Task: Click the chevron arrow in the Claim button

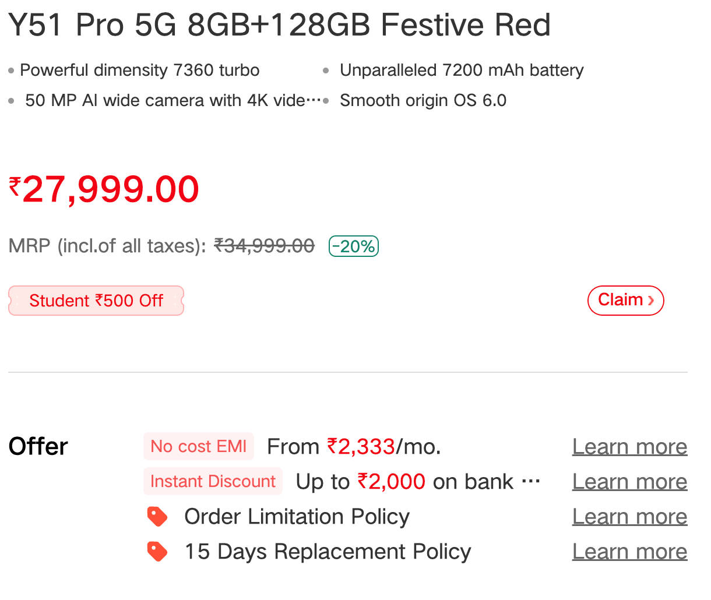Action: (651, 301)
